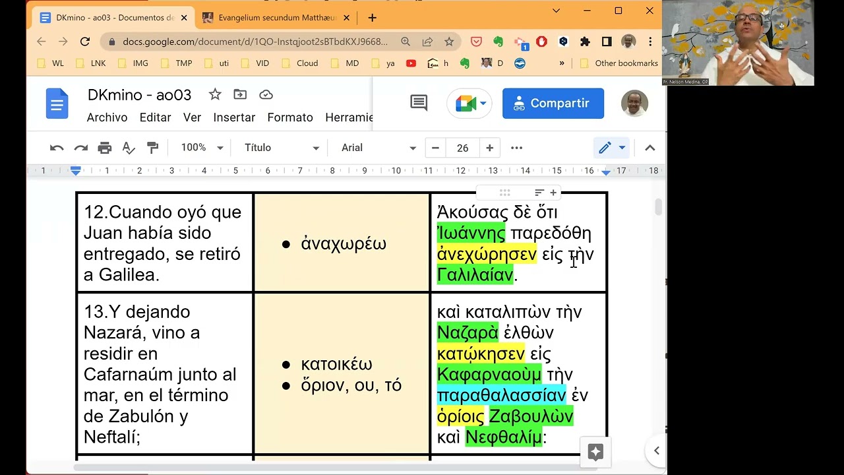844x475 pixels.
Task: Open the Chrome extensions puzzle icon
Action: tap(585, 42)
